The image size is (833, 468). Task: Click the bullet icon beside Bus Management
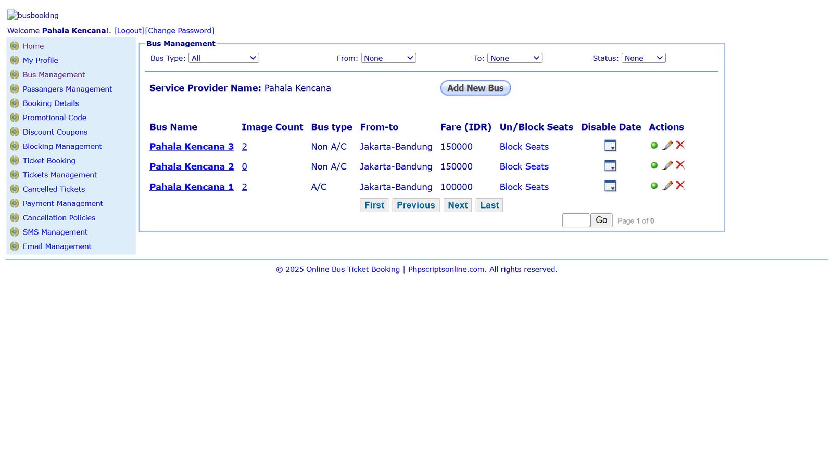pyautogui.click(x=15, y=74)
